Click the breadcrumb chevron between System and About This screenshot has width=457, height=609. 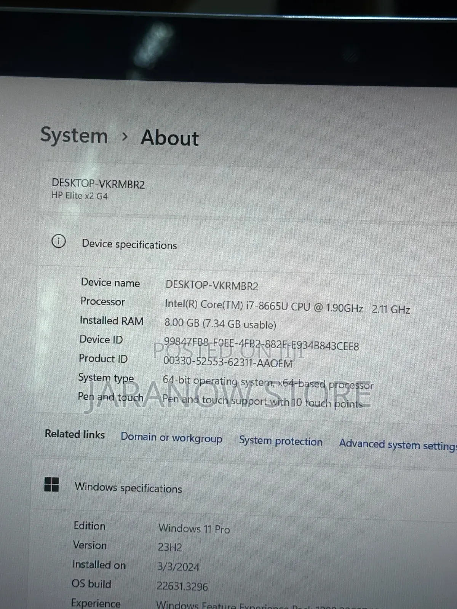[124, 136]
